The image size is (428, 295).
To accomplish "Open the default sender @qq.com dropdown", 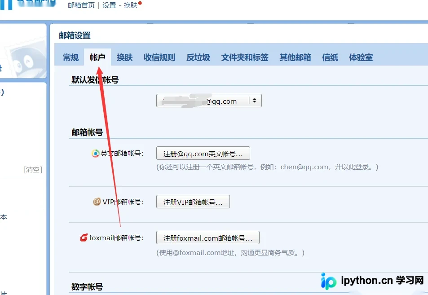I will click(209, 101).
